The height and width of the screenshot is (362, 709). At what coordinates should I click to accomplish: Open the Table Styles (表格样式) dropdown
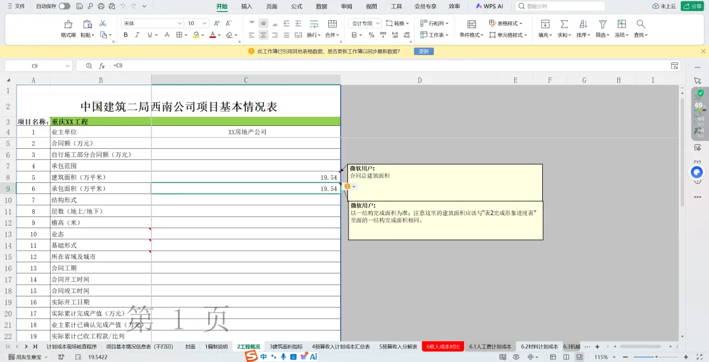coord(505,24)
